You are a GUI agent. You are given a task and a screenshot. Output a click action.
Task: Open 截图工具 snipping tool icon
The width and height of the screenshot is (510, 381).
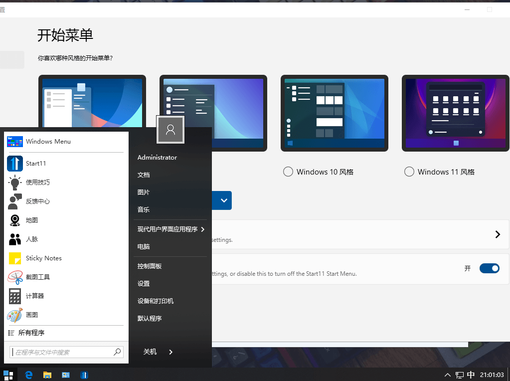15,277
